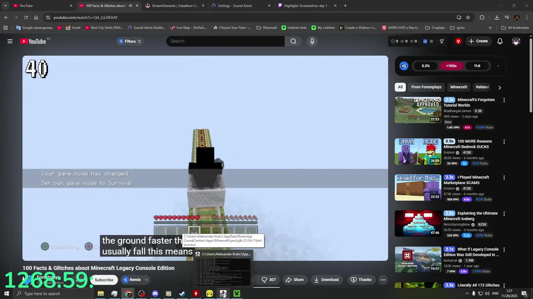Open the account avatar menu
This screenshot has height=299, width=533.
pos(516,41)
